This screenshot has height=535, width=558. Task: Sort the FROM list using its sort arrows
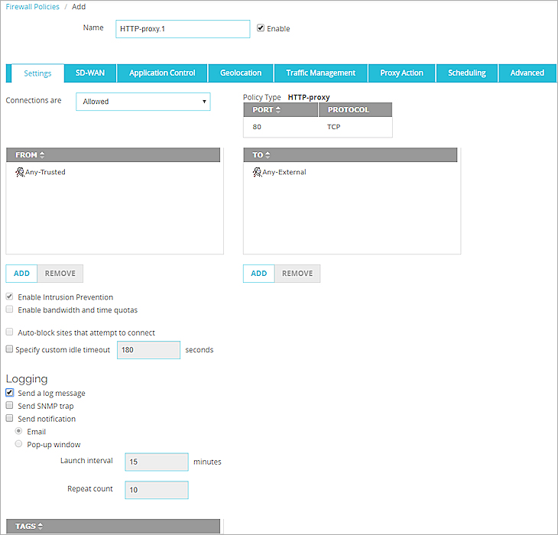(x=41, y=155)
